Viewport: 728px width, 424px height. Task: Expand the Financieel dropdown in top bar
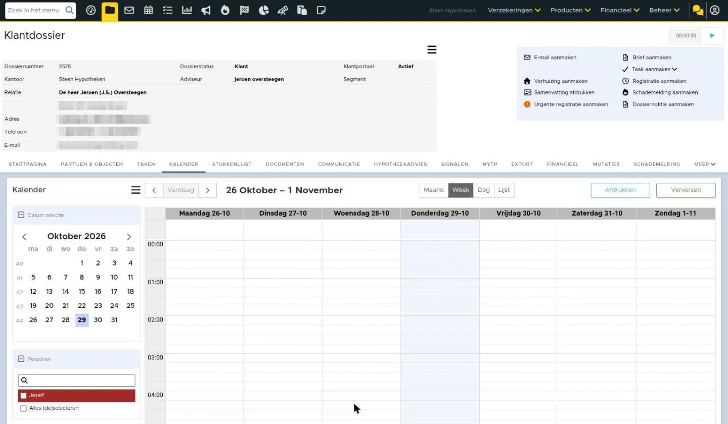pos(620,10)
